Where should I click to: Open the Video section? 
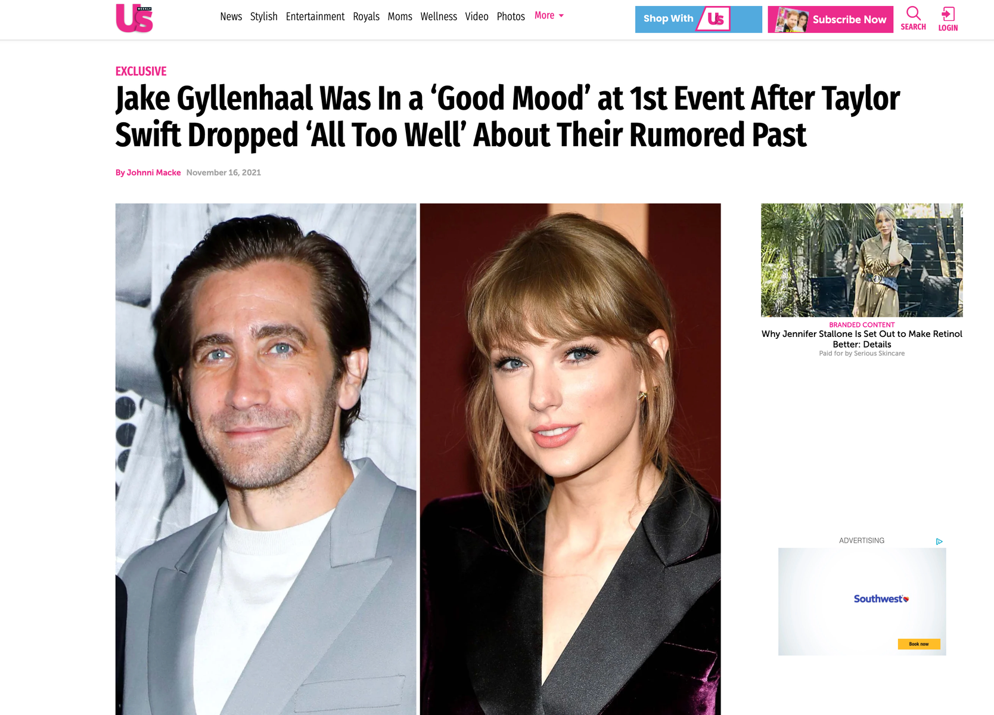click(x=477, y=17)
